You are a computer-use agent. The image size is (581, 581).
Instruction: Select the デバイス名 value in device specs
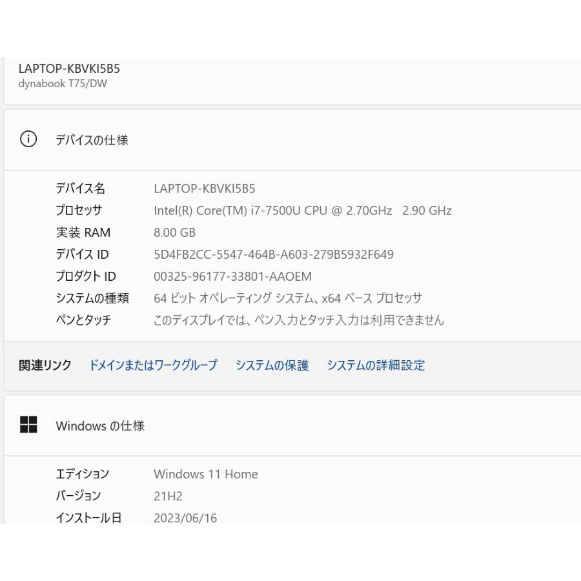(x=204, y=189)
